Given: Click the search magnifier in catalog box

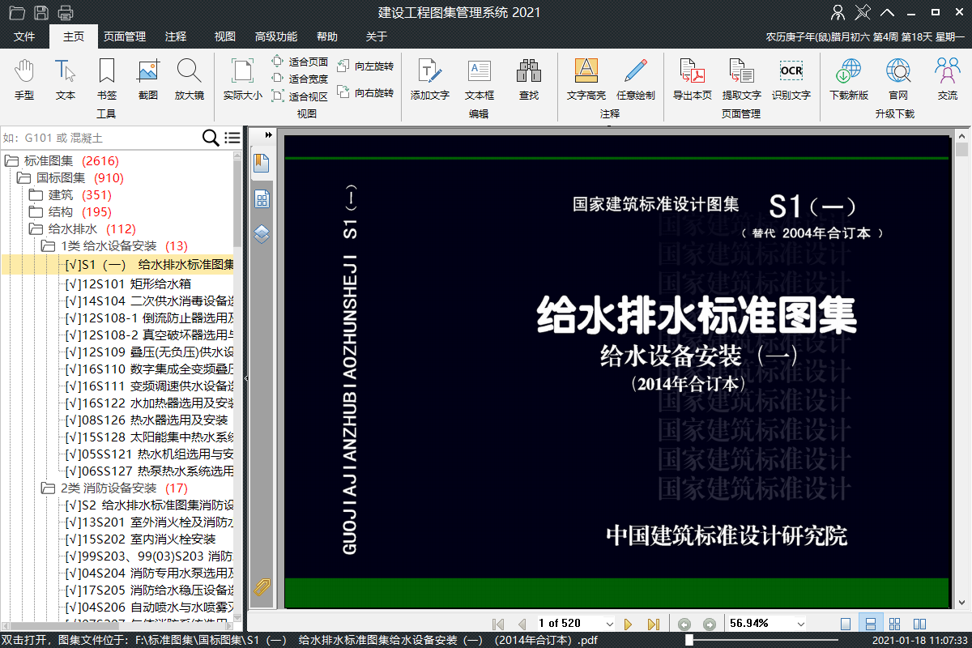Looking at the screenshot, I should point(211,138).
